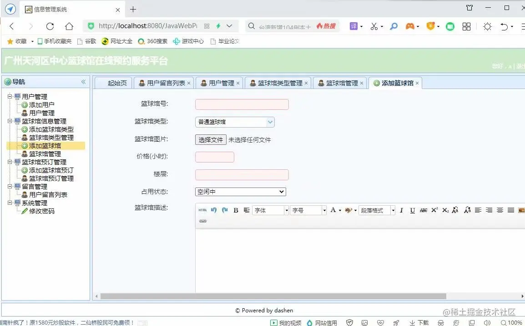The width and height of the screenshot is (525, 326).
Task: Open the 字体 font family dropdown
Action: [x=271, y=210]
